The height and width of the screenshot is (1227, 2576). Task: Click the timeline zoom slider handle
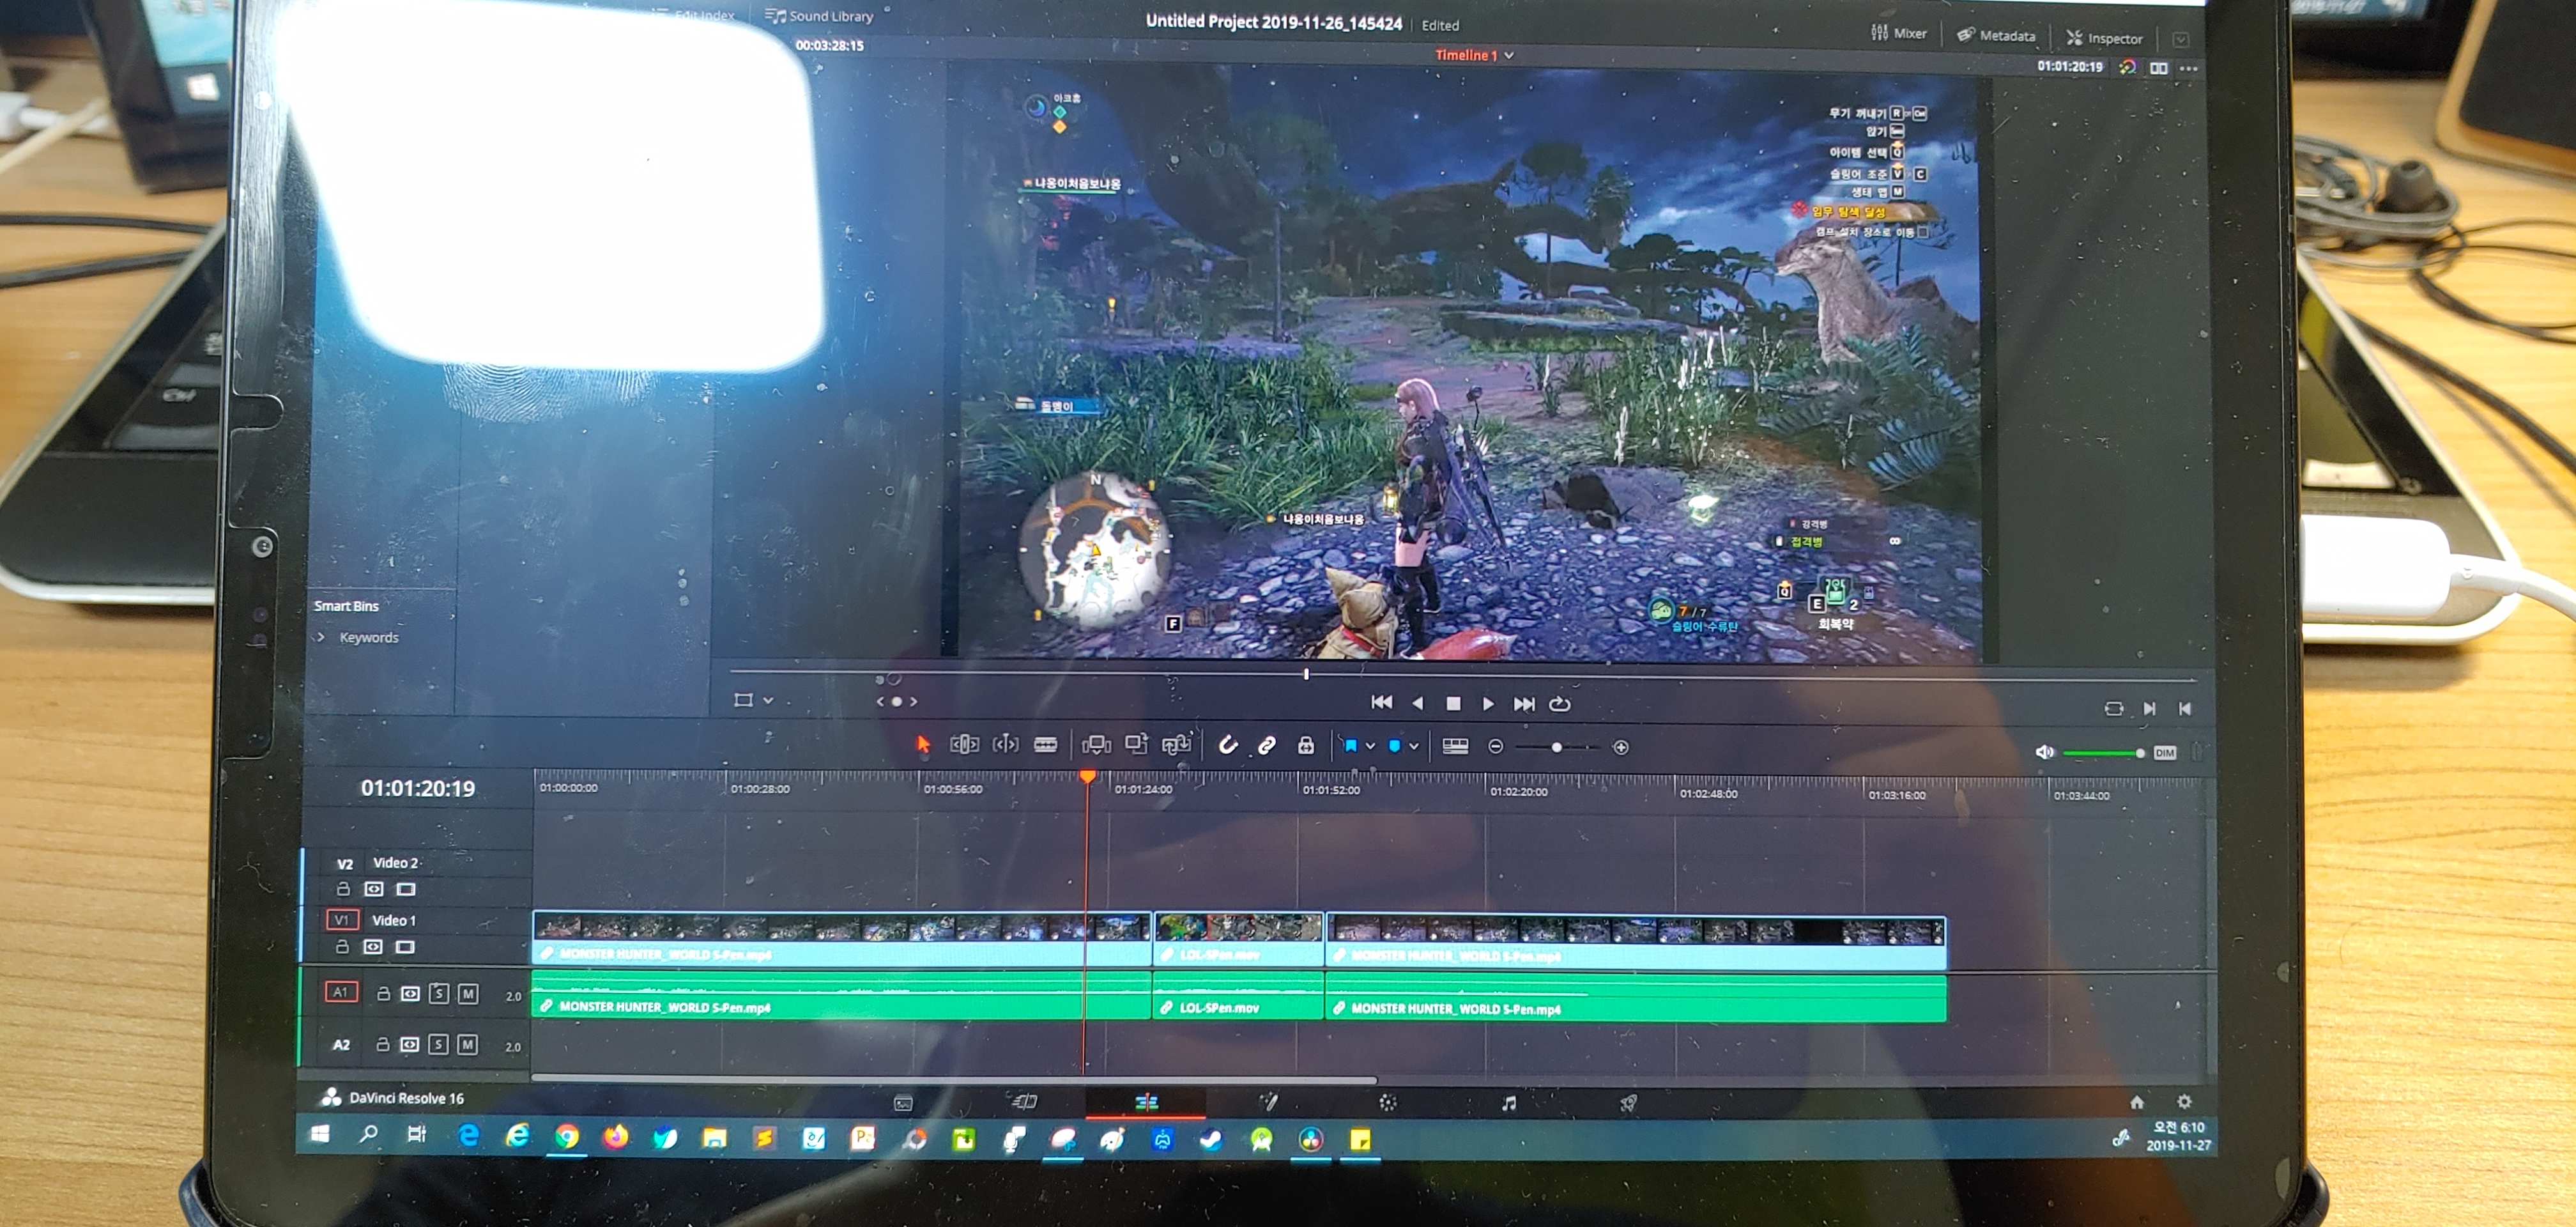point(1556,747)
